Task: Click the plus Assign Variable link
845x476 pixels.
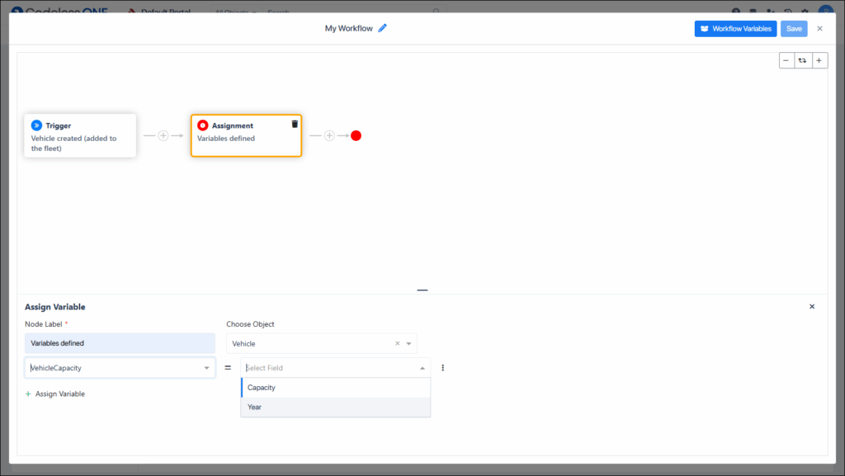Action: (x=55, y=394)
